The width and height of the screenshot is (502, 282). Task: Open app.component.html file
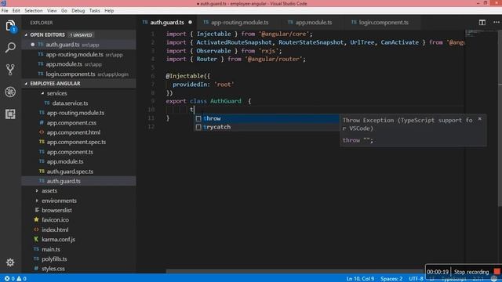coord(78,132)
